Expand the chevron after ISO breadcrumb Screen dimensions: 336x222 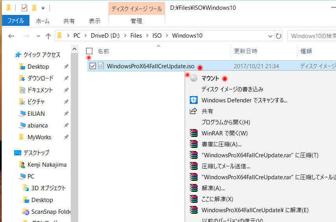167,36
